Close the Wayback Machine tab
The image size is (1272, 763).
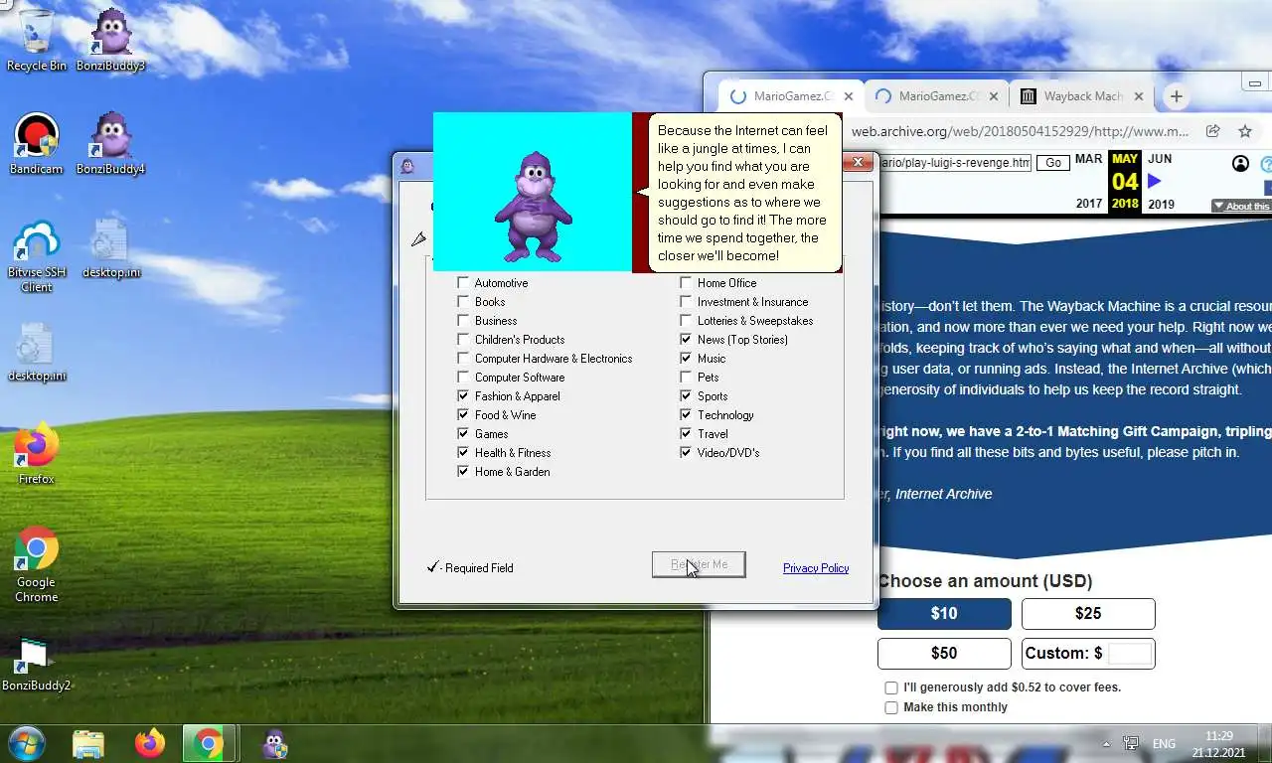[x=1139, y=96]
